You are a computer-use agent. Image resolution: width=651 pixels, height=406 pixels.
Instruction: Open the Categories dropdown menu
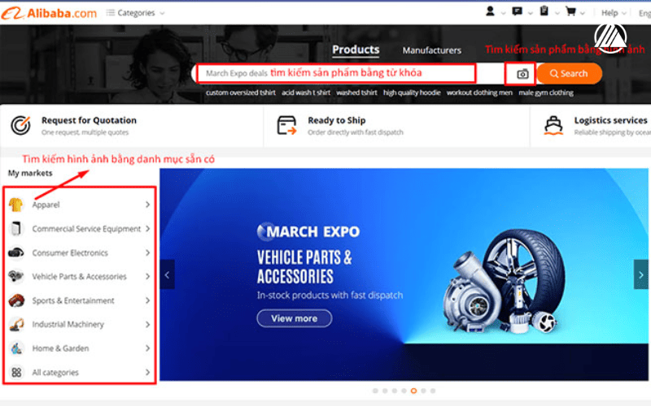[x=135, y=13]
